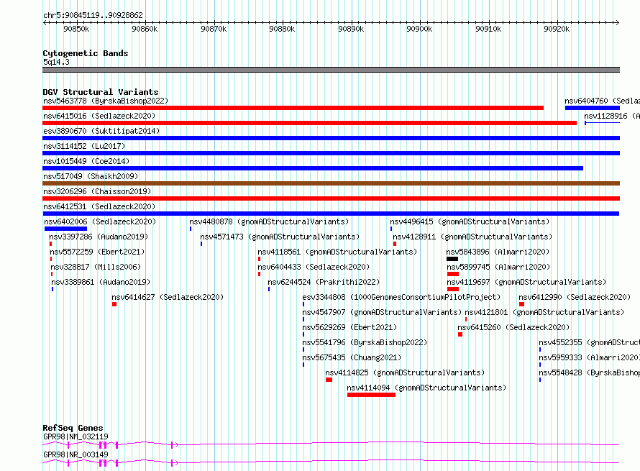Click the nsv6412531 (Sedlazeck2020) variant label

click(x=99, y=206)
